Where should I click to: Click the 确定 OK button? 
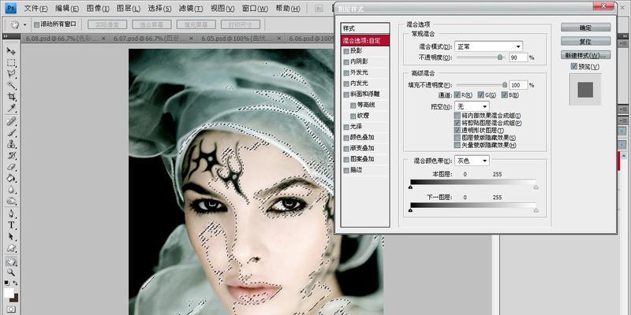coord(585,28)
